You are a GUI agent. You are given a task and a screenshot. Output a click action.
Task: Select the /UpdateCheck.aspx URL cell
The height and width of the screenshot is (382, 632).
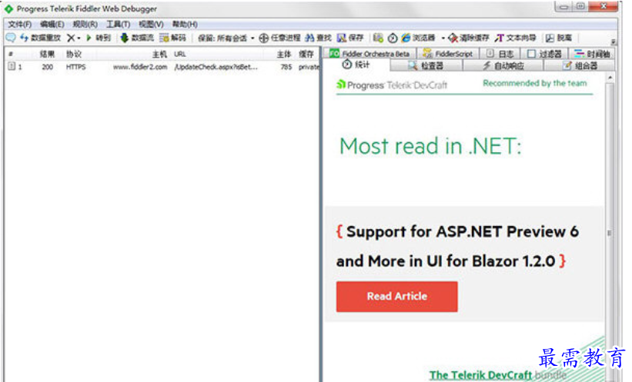pyautogui.click(x=216, y=67)
